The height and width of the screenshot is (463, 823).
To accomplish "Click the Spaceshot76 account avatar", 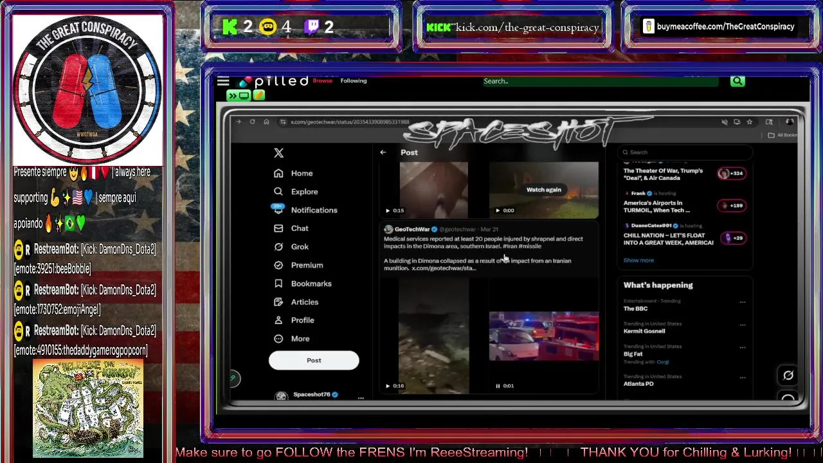I will tap(281, 396).
